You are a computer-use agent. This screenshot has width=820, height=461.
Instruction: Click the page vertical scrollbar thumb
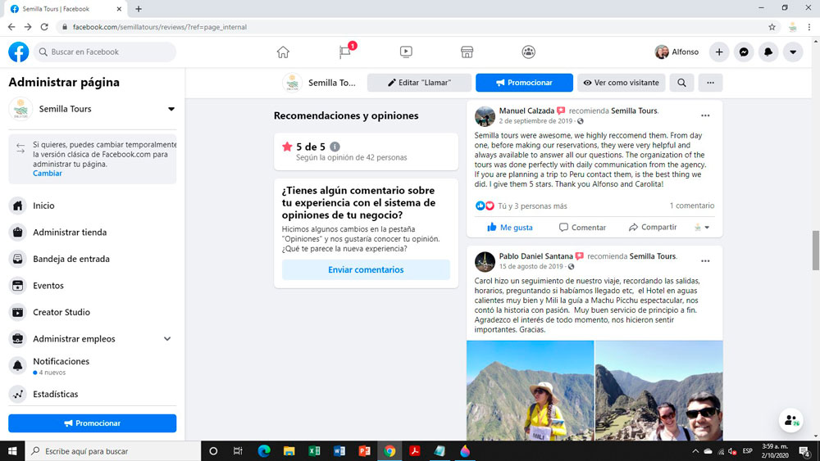click(x=815, y=250)
